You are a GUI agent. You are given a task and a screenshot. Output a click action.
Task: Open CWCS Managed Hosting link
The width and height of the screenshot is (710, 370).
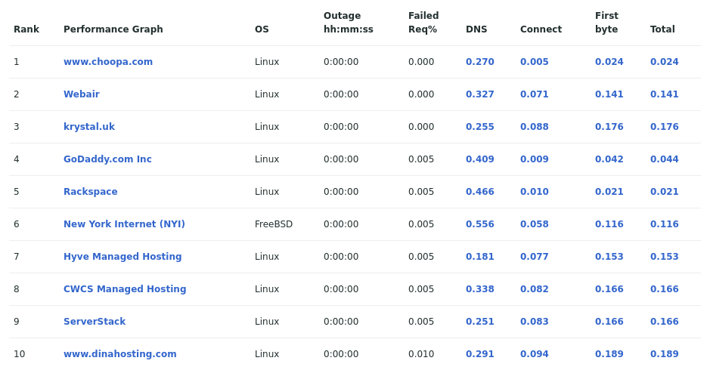point(125,289)
